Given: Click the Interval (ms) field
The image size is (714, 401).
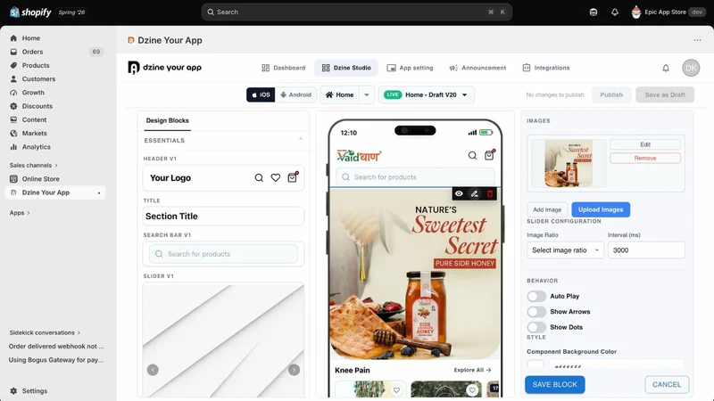Looking at the screenshot, I should click(x=646, y=250).
